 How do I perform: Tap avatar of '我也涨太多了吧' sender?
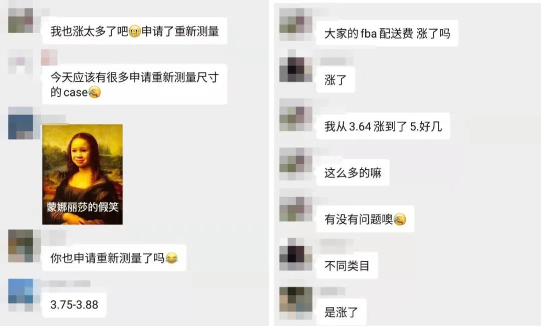pos(21,20)
